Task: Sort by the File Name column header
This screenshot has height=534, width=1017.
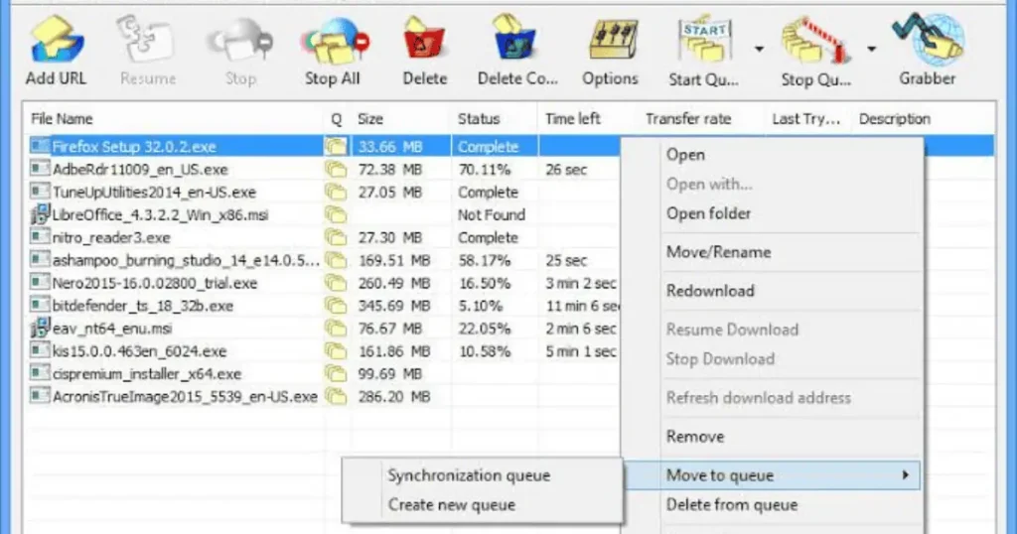Action: point(62,119)
